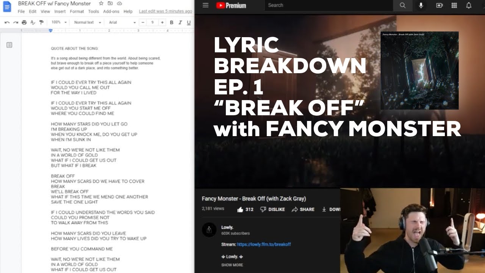
Task: Open the Add-ons menu in Docs
Action: click(111, 11)
